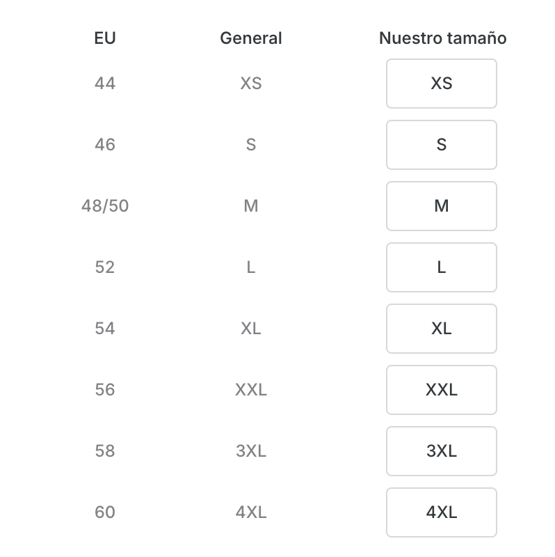555x557 pixels.
Task: Choose the 4XL size button
Action: (x=442, y=512)
